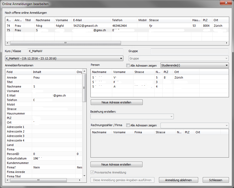Click right scroll arrow of open registrations list

click(227, 43)
